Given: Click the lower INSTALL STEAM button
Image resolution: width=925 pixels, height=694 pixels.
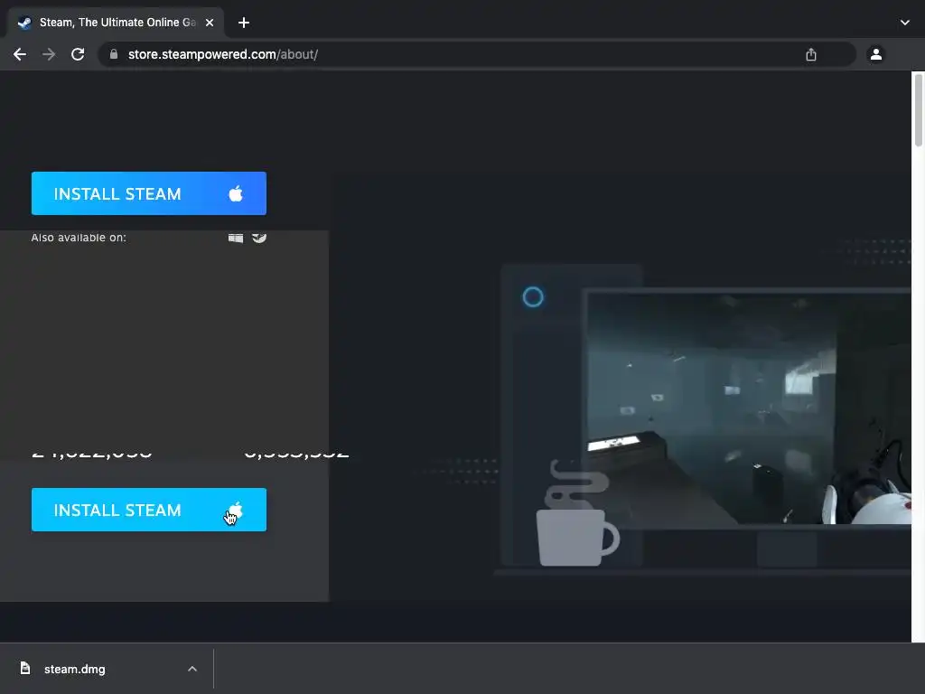Looking at the screenshot, I should [x=149, y=510].
